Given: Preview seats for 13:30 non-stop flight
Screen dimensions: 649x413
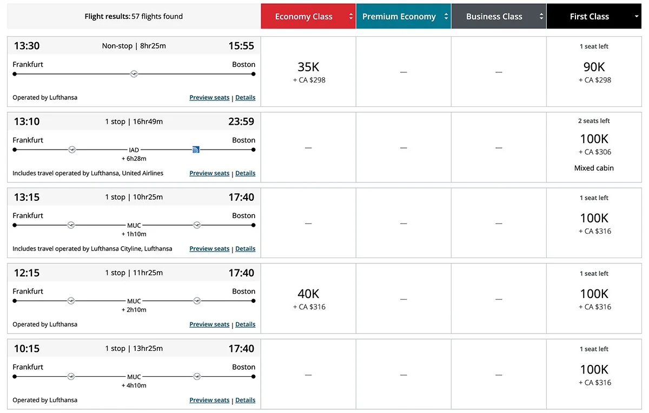Looking at the screenshot, I should pos(209,98).
